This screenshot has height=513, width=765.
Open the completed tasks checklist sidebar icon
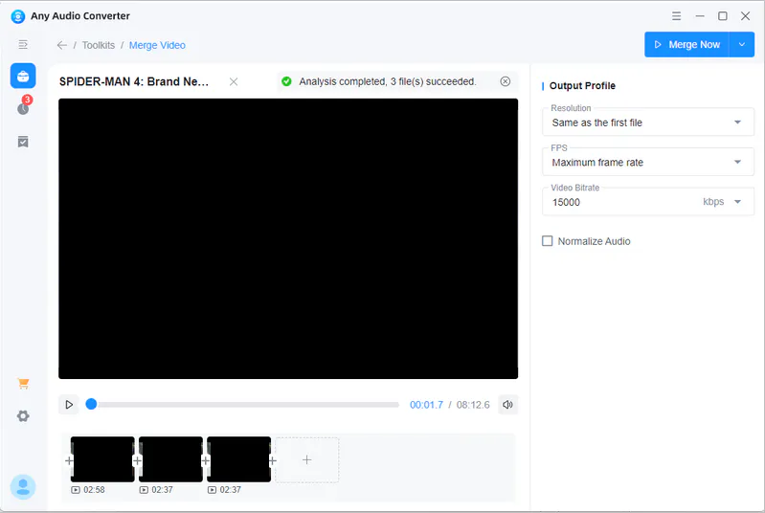point(23,142)
